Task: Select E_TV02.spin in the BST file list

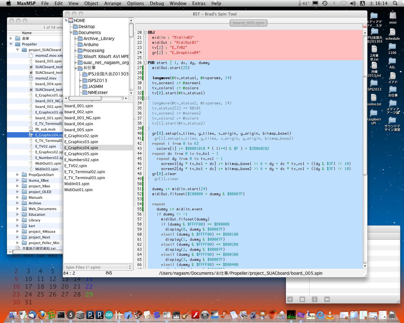Action: point(76,166)
